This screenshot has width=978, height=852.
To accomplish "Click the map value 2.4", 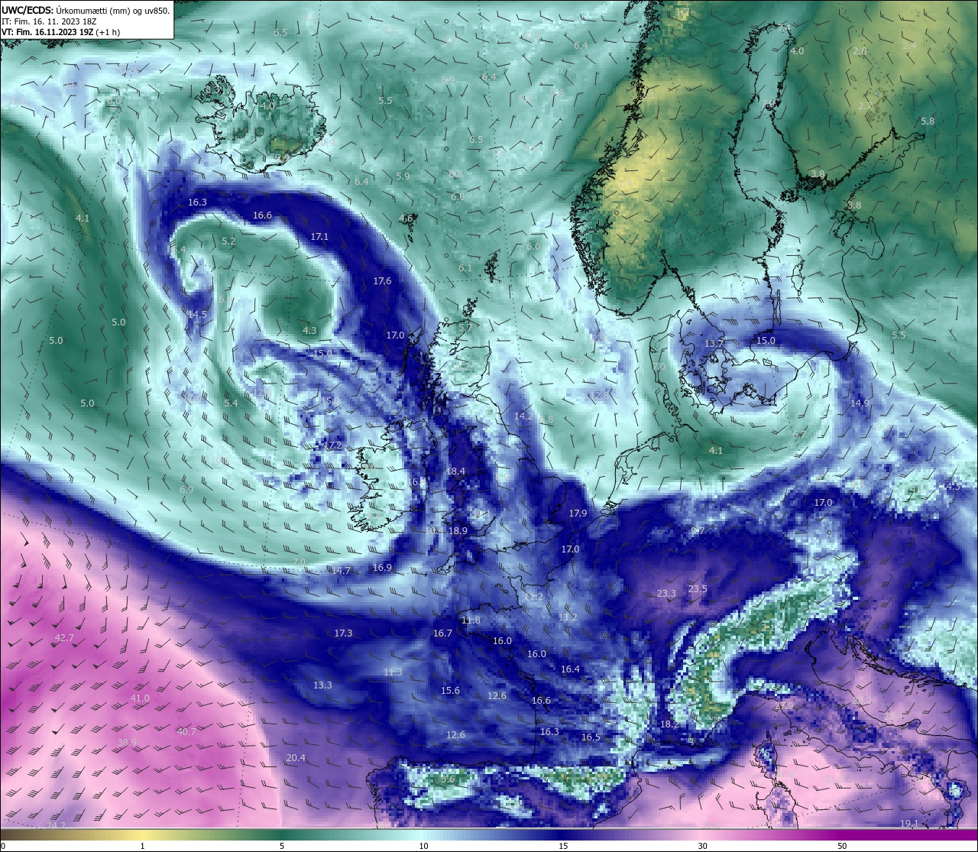I will pos(909,45).
